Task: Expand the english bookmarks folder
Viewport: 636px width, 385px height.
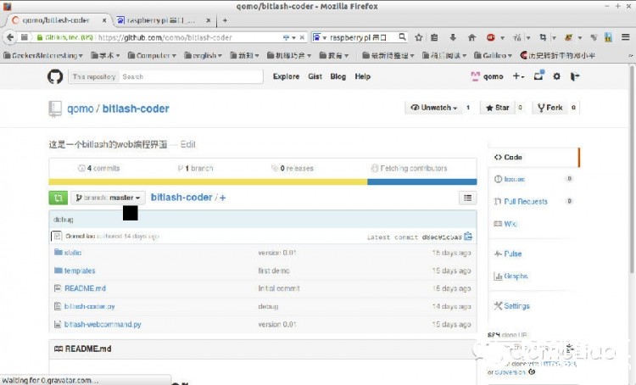Action: click(x=203, y=55)
